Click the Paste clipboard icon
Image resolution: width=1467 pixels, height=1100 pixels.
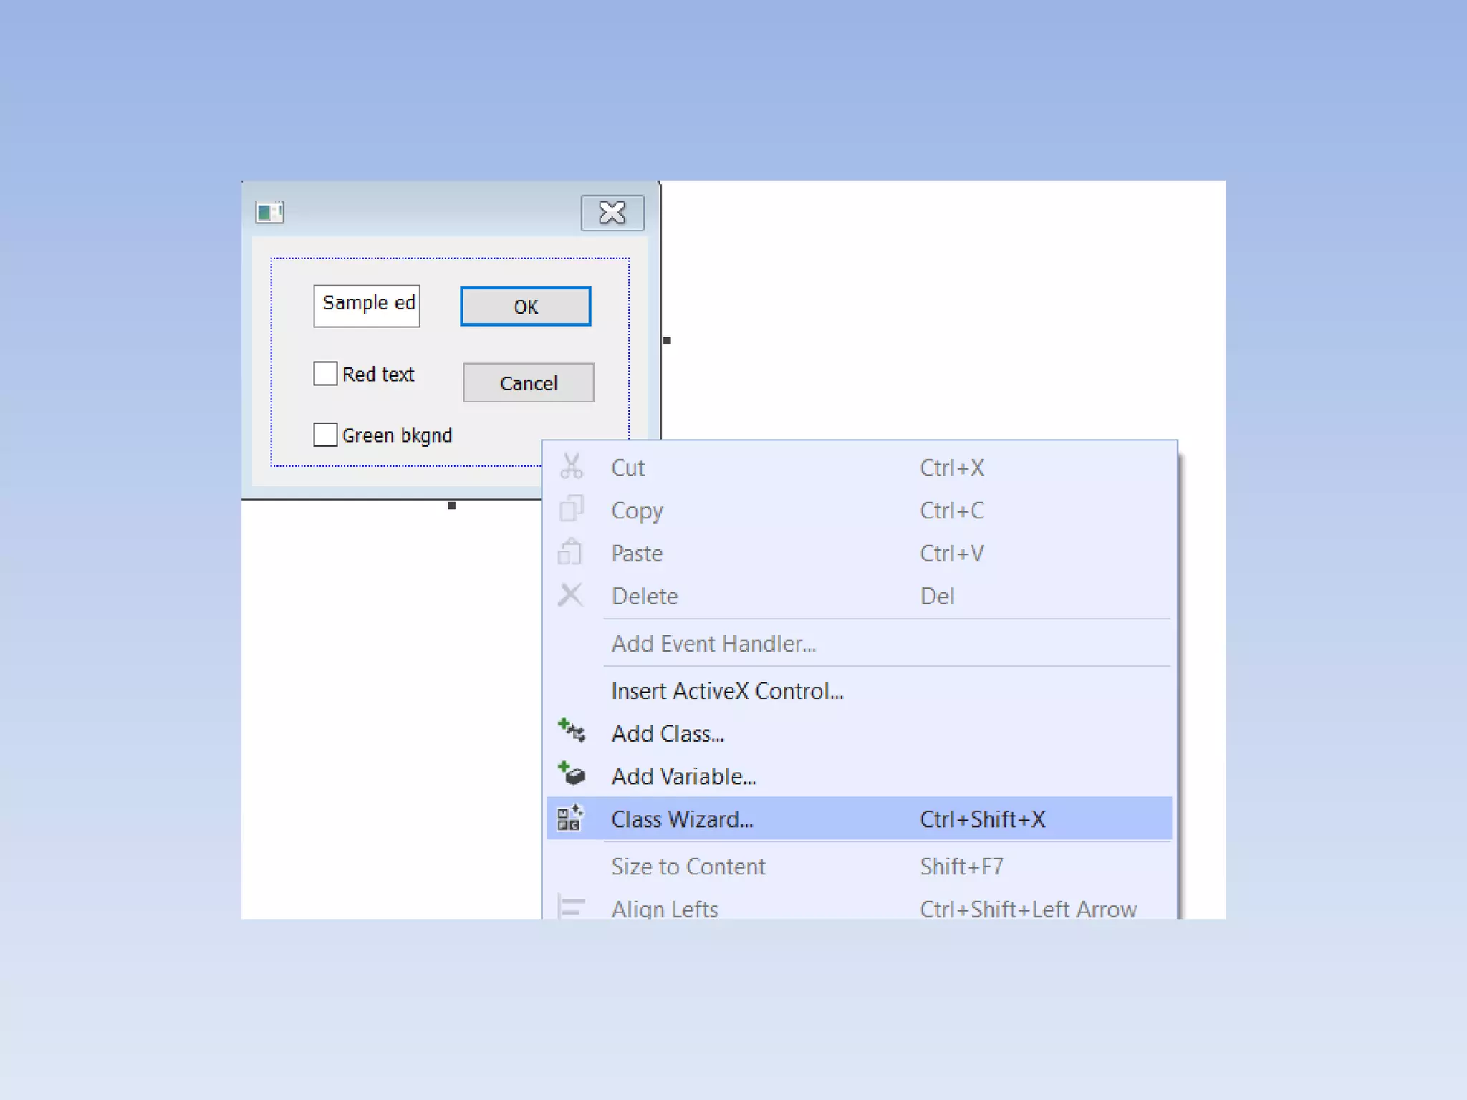[x=570, y=552]
